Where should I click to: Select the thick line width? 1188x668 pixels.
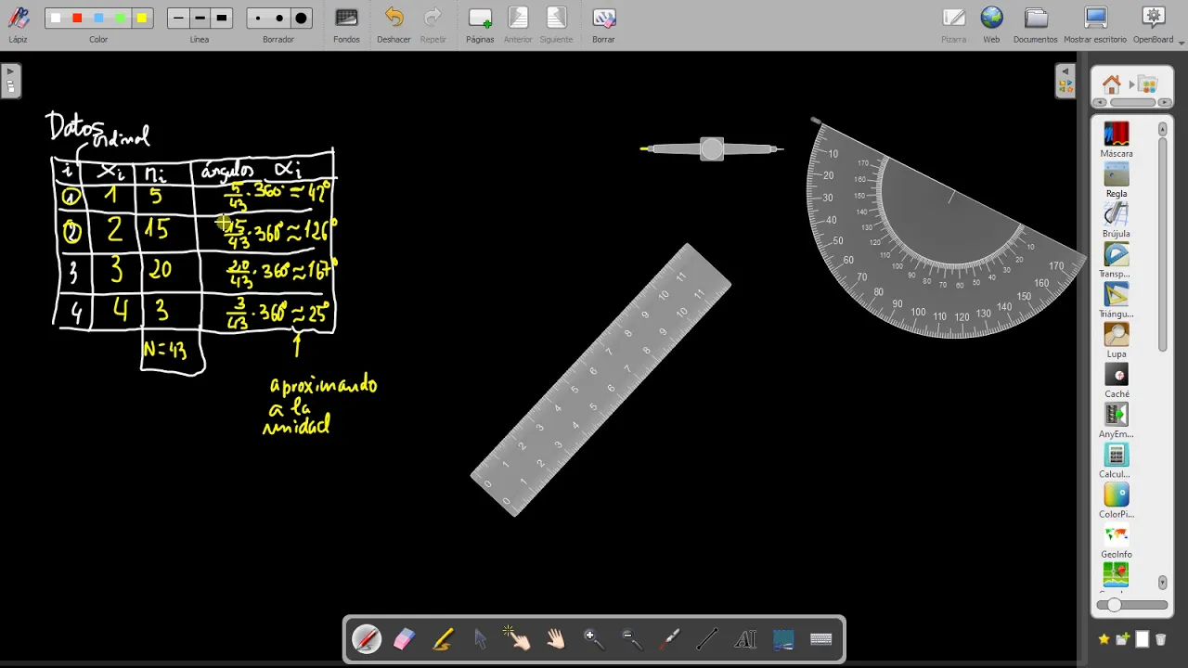coord(221,19)
